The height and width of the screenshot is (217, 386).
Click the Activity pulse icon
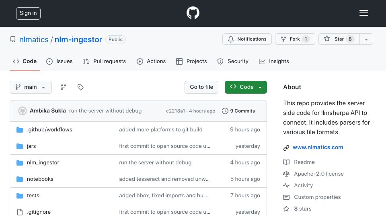click(286, 186)
